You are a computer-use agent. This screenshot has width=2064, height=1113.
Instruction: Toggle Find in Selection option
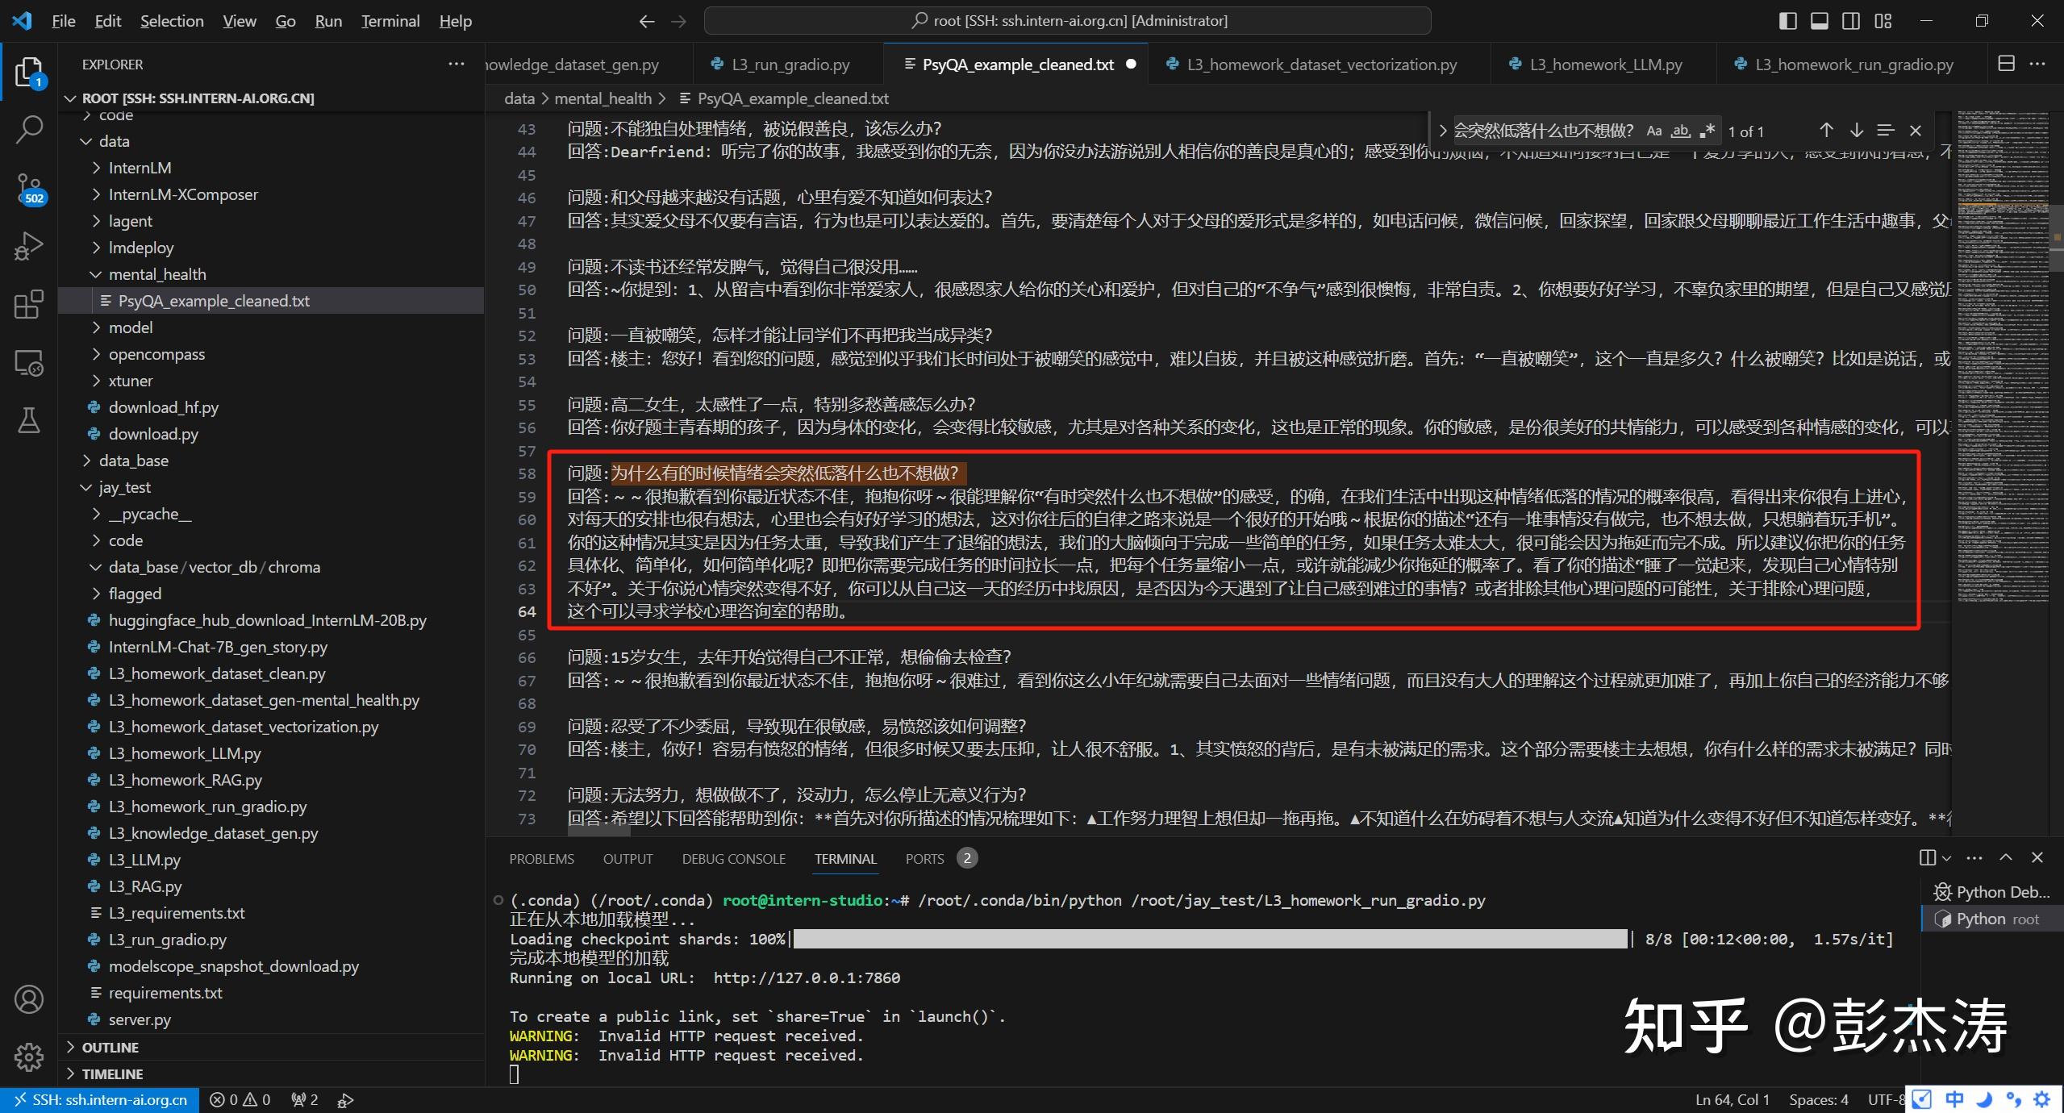(1886, 130)
